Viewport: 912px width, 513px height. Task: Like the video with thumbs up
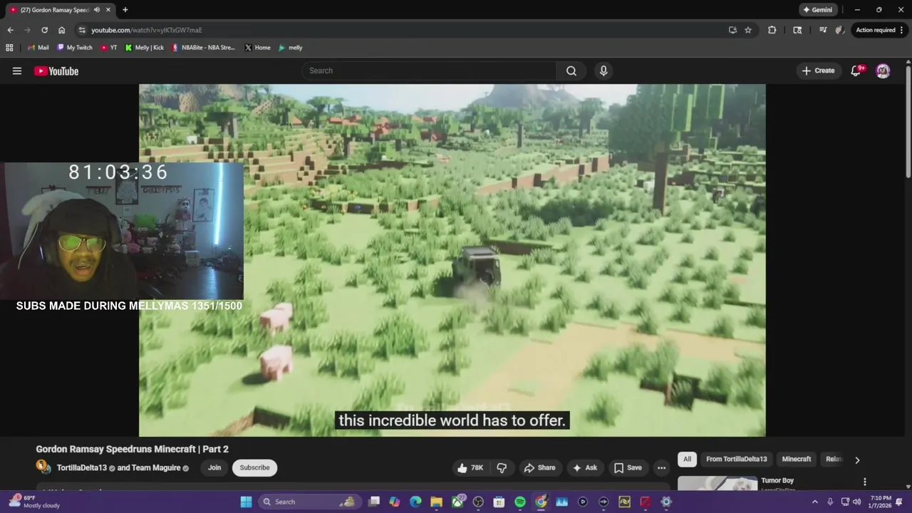[470, 467]
